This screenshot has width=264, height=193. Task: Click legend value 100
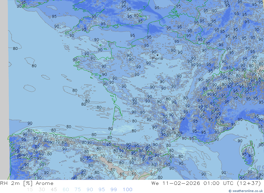pos(128,190)
